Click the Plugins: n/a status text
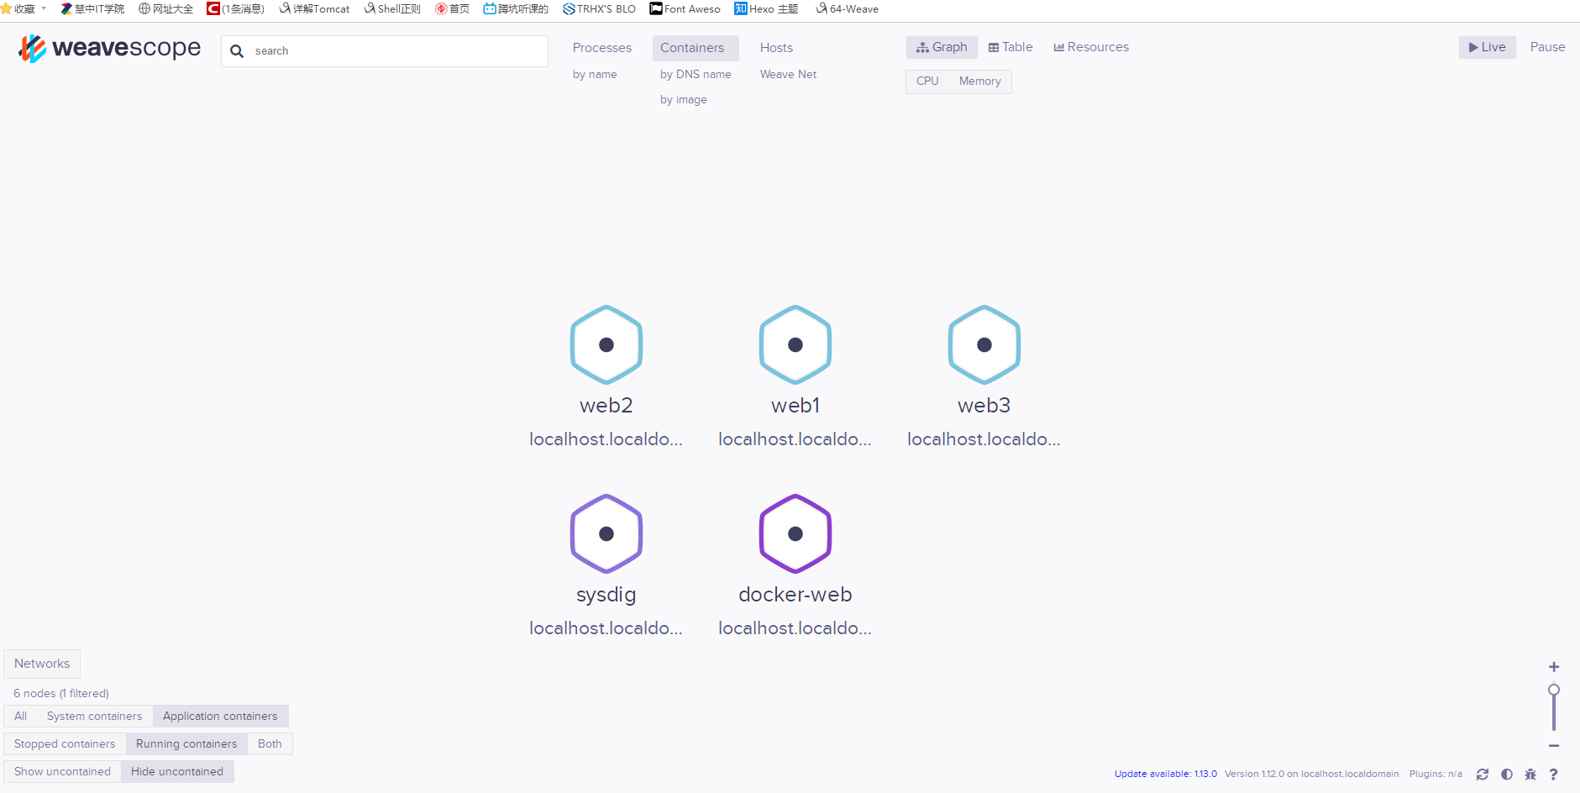 [1436, 775]
